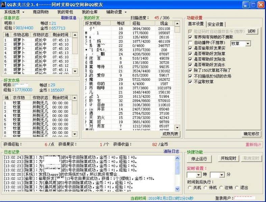Viewport: 266px width, 202px height.
Task: Select friend row with cash 570910
Action: pyautogui.click(x=129, y=101)
